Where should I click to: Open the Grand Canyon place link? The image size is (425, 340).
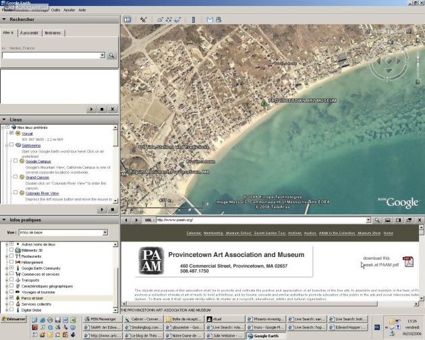(38, 177)
